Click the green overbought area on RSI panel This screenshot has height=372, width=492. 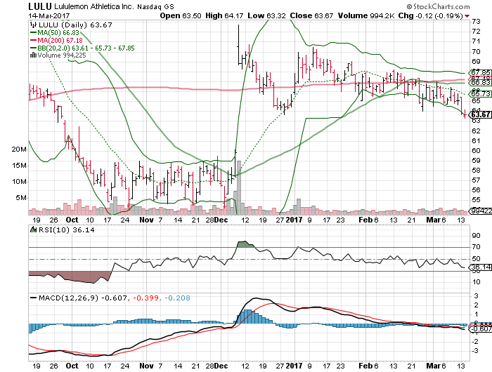[x=245, y=244]
